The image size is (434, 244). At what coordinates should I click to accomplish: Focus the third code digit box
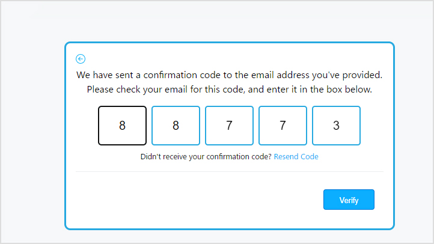[229, 126]
